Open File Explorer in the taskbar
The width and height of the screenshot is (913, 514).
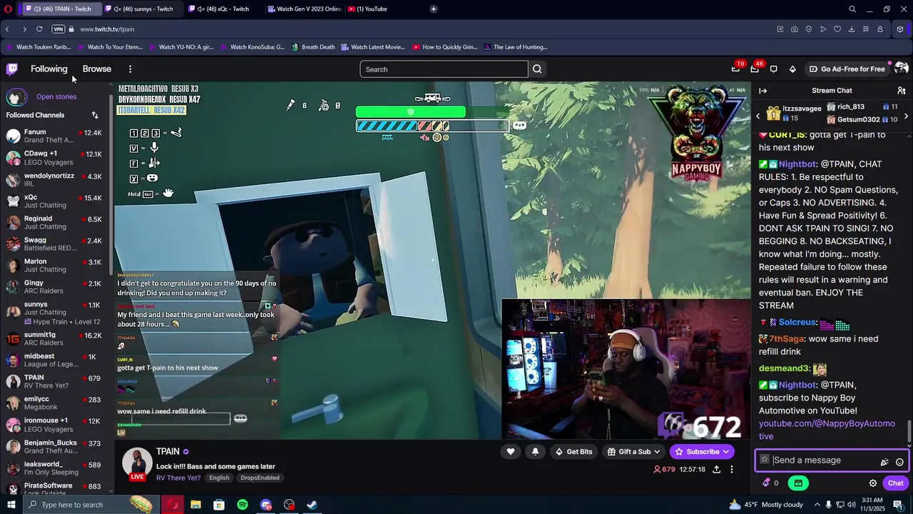(x=195, y=505)
